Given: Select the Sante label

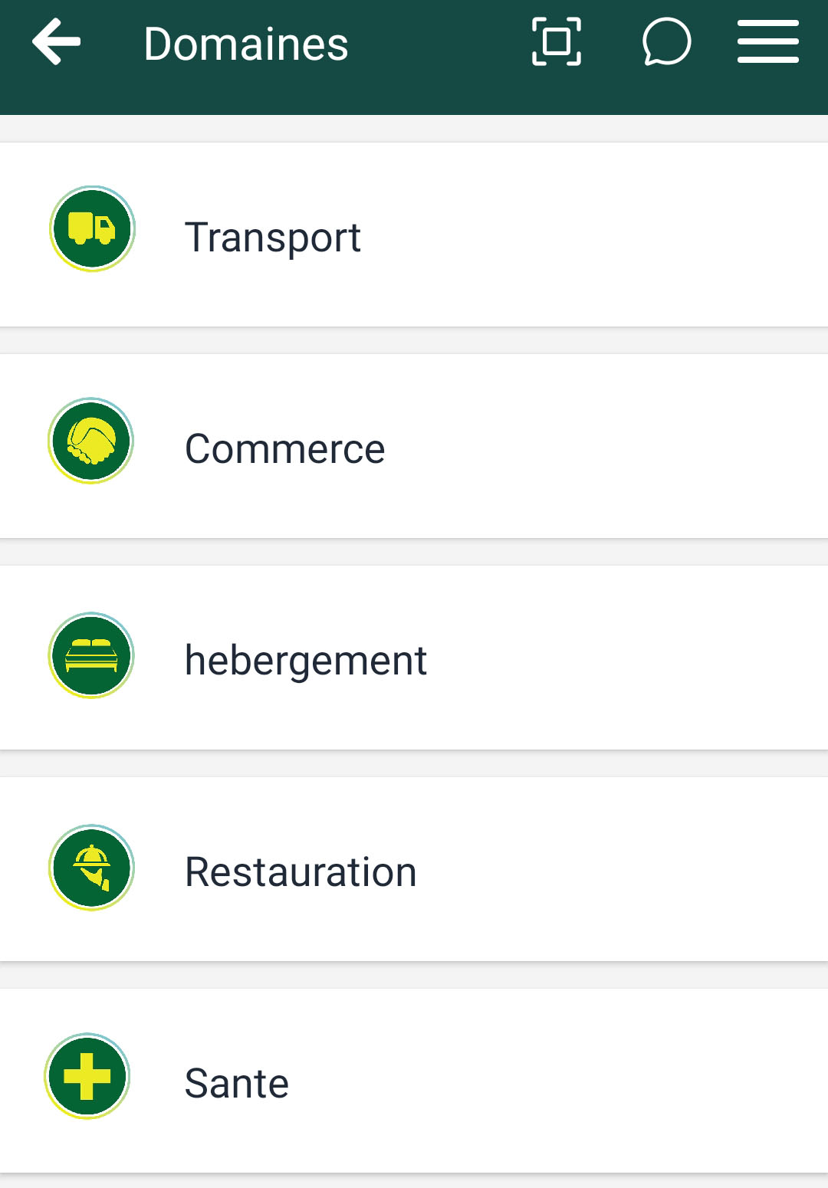Looking at the screenshot, I should click(236, 1084).
